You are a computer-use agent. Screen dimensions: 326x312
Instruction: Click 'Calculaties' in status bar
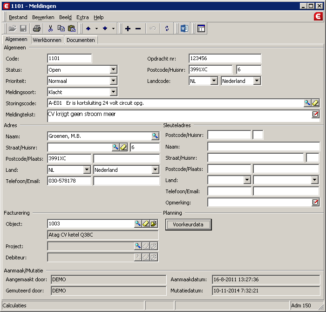point(14,305)
